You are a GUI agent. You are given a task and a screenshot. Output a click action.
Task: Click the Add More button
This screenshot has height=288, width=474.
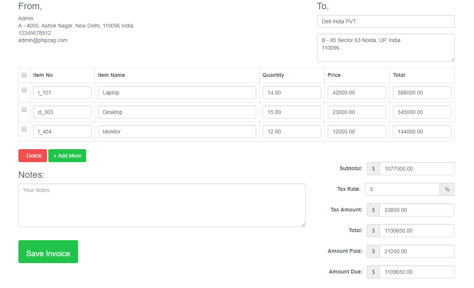[x=67, y=156]
